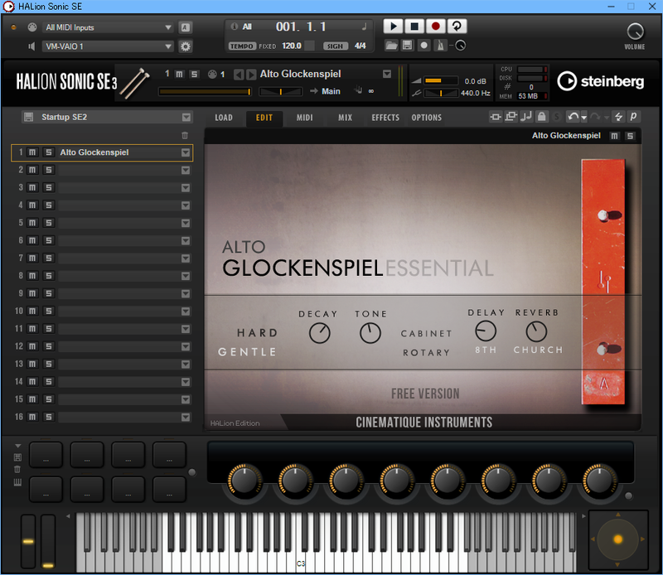The height and width of the screenshot is (575, 663).
Task: Toggle the metronome icon
Action: [440, 46]
